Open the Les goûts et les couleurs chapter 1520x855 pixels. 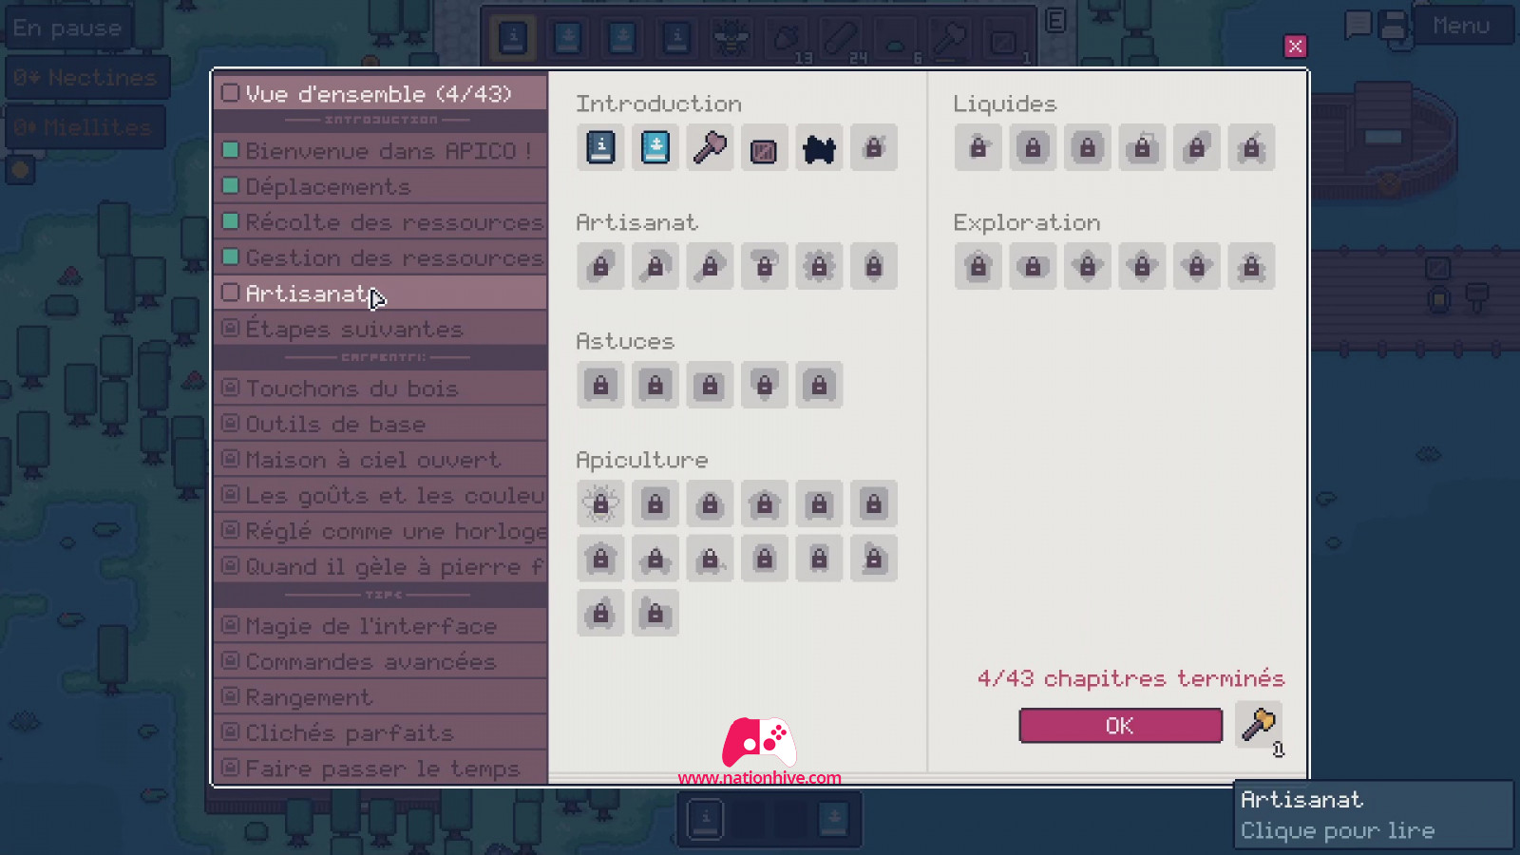click(x=381, y=495)
